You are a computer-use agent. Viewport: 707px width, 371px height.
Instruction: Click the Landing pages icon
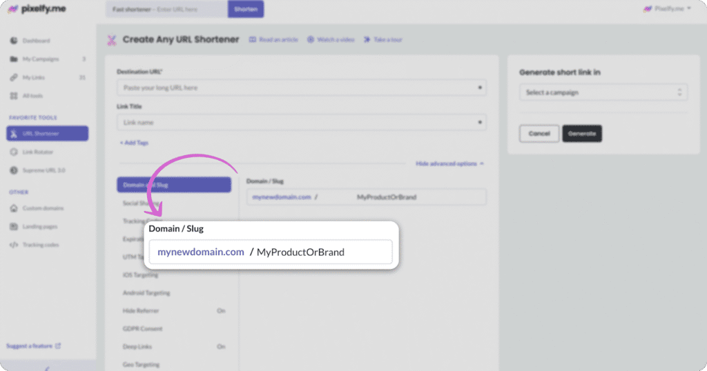point(14,227)
